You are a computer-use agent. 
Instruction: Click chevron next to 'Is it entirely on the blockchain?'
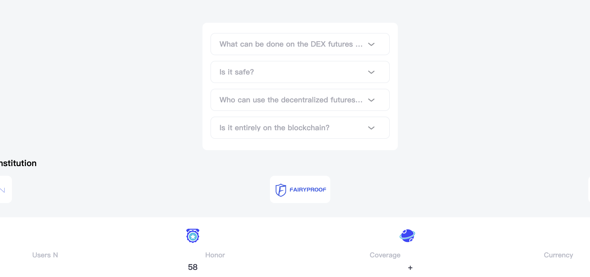point(371,128)
